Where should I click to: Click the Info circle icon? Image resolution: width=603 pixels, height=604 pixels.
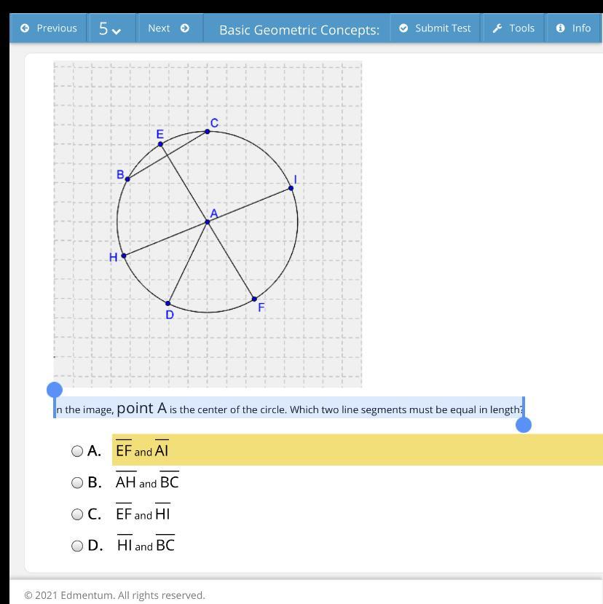(x=560, y=28)
